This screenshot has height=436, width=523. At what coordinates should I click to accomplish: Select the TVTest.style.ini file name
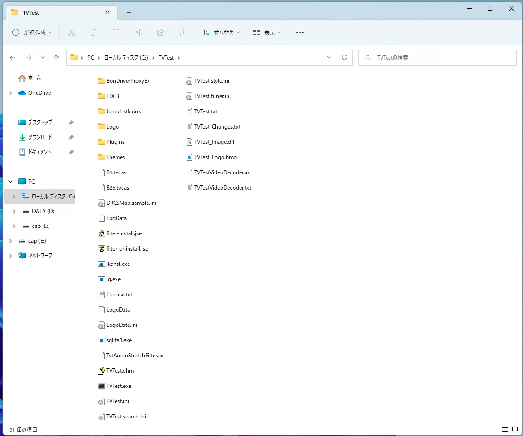click(x=211, y=81)
